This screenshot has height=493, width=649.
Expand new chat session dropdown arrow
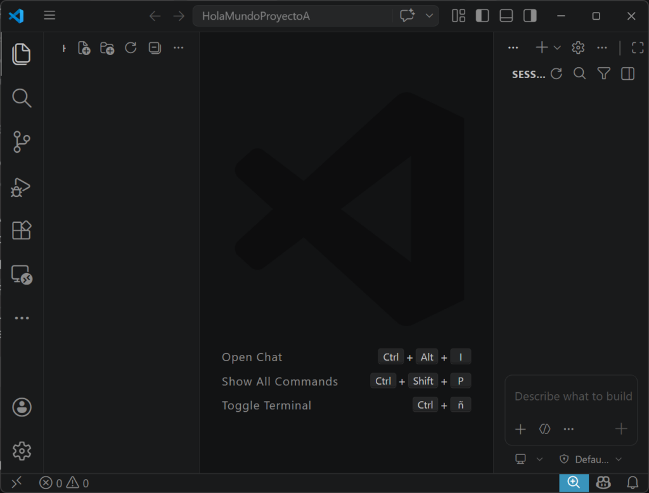[557, 48]
